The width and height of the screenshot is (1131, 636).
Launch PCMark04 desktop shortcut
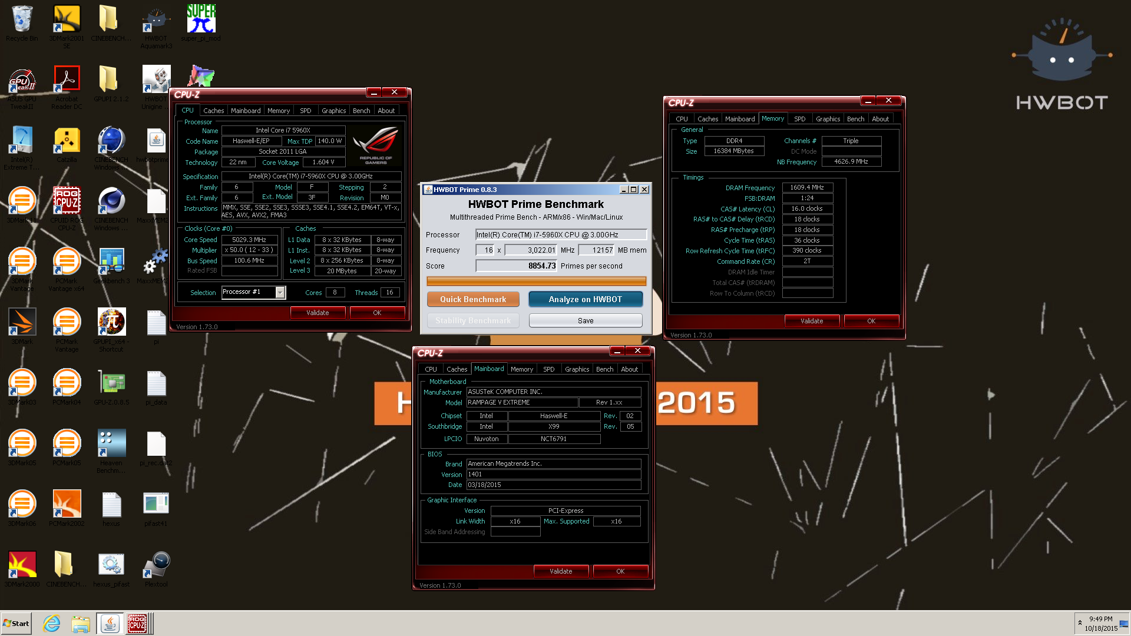pos(67,387)
